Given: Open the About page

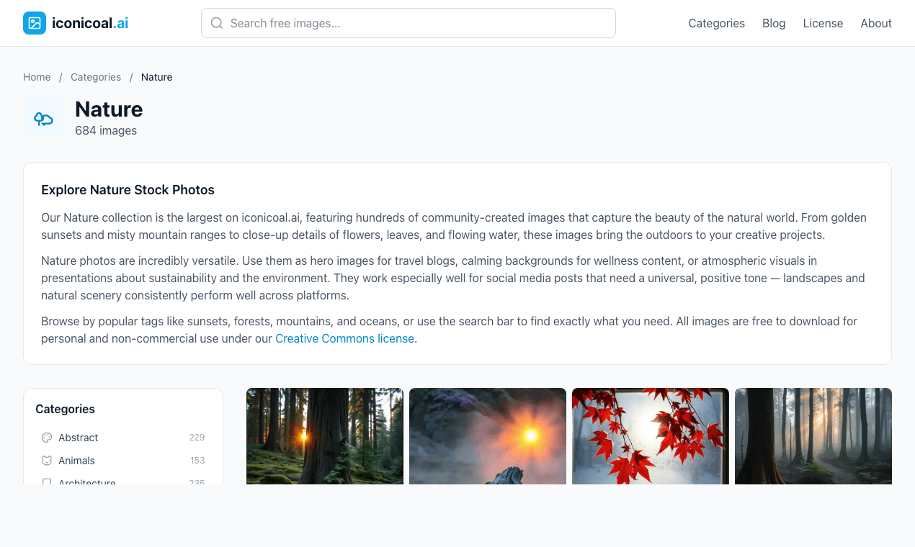Looking at the screenshot, I should click(x=876, y=23).
